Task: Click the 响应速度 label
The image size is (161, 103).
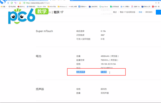Action: (80, 31)
